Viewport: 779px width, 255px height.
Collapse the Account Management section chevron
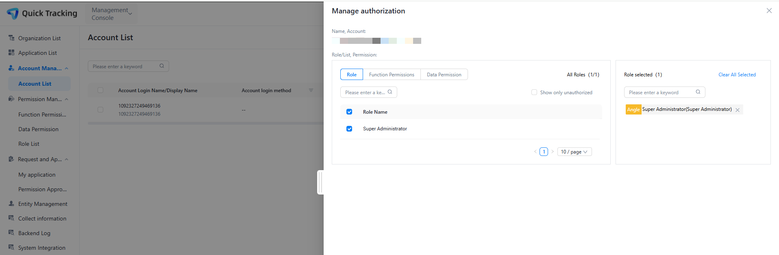coord(67,68)
